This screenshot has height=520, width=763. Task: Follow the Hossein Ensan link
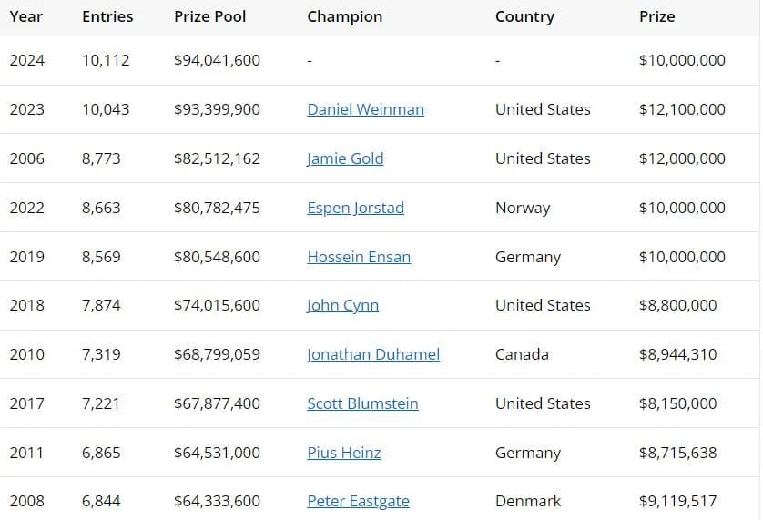[359, 257]
